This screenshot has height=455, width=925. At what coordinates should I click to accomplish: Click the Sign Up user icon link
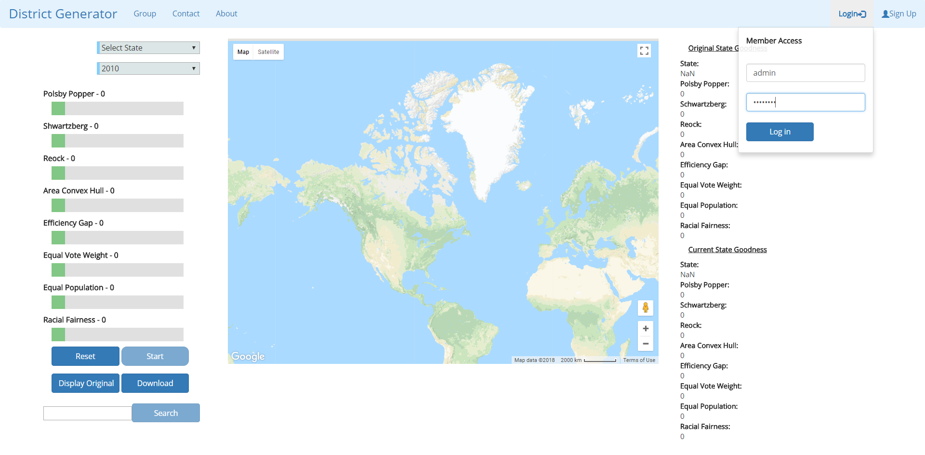click(899, 14)
